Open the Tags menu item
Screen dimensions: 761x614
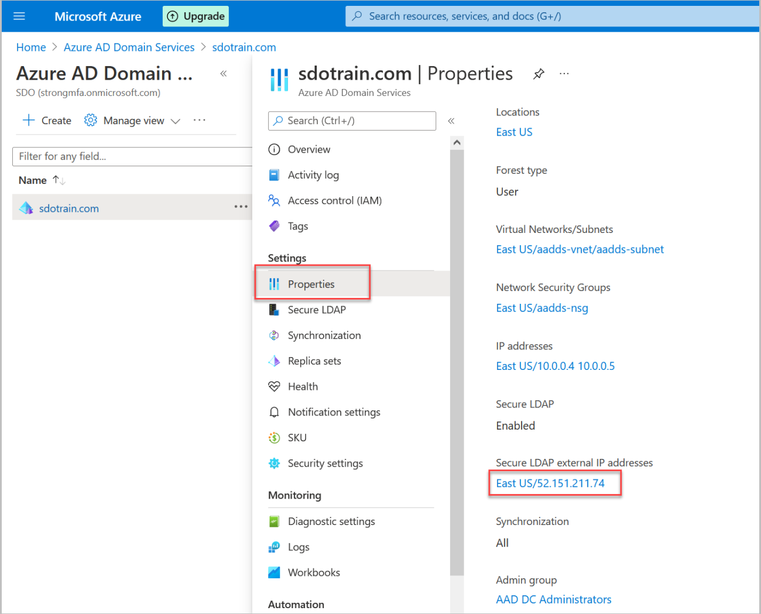click(297, 226)
